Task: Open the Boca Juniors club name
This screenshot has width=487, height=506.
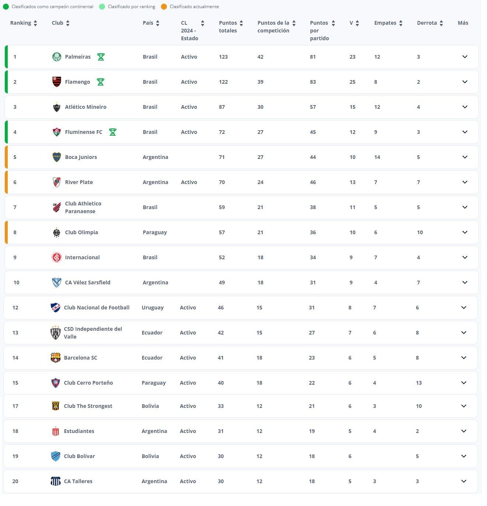Action: pos(81,157)
